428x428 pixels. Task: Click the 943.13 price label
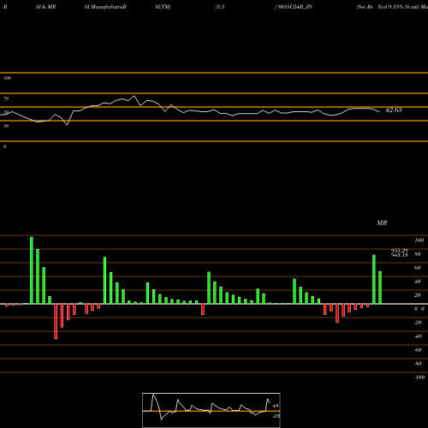click(400, 255)
